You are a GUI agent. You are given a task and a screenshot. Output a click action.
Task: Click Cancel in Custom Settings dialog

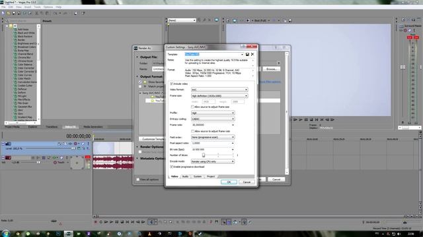[x=247, y=182]
